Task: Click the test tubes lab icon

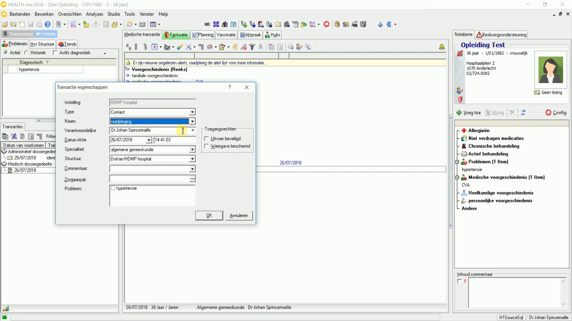Action: (x=72, y=25)
